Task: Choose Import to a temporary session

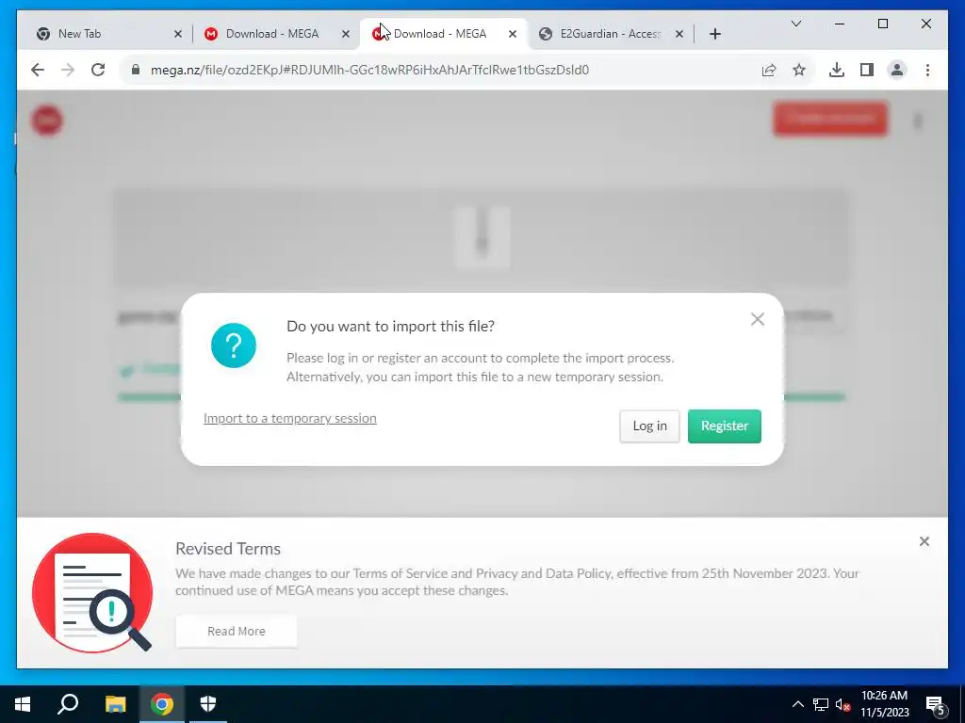Action: (290, 418)
